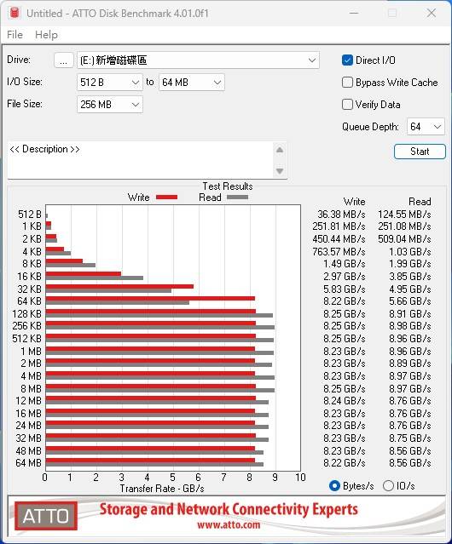Click the 8.22 GB/s write value for 64 KB
The width and height of the screenshot is (452, 544).
pos(345,301)
